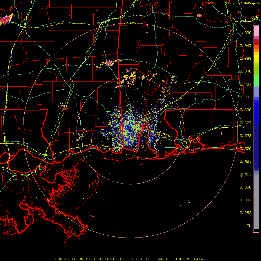This screenshot has width=261, height=261.
Task: Click the 0.733 scale value
Action: pos(246,97)
